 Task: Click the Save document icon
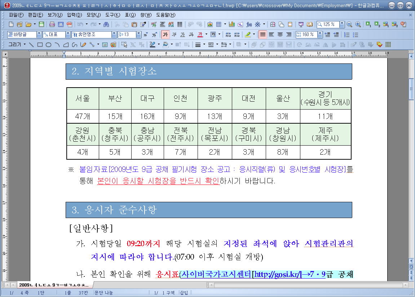[41, 25]
